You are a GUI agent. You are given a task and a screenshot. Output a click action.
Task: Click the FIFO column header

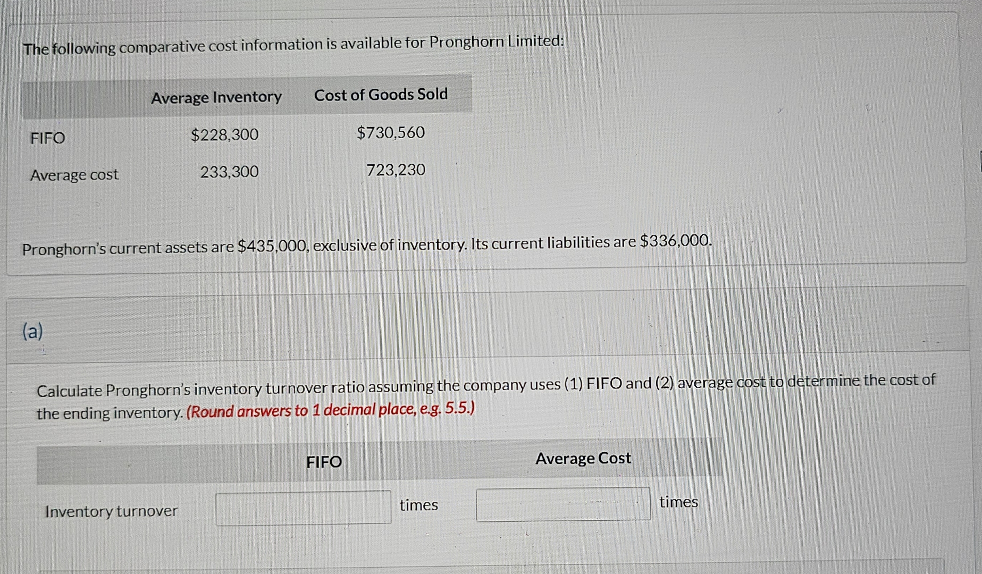point(323,462)
